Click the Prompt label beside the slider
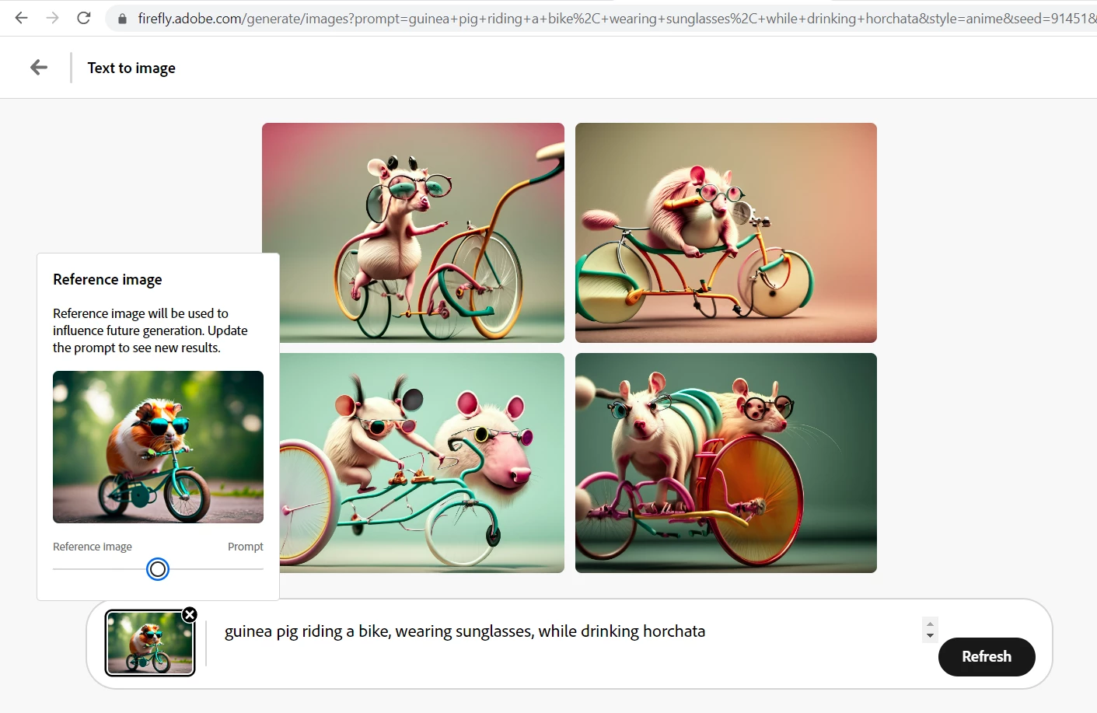Viewport: 1097px width, 713px height. coord(246,547)
